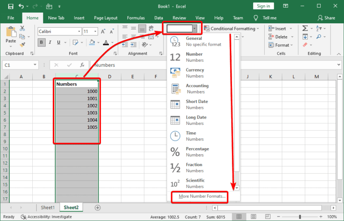The height and width of the screenshot is (221, 344).
Task: Decrease font size with smaller A icon
Action: pos(112,32)
